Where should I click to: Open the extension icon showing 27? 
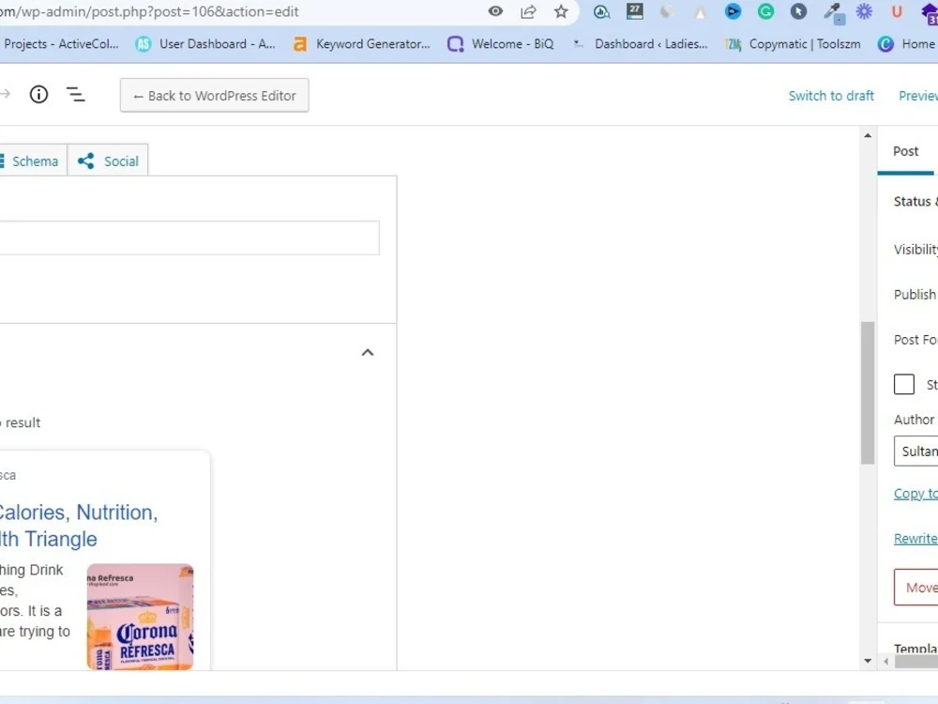pyautogui.click(x=634, y=11)
